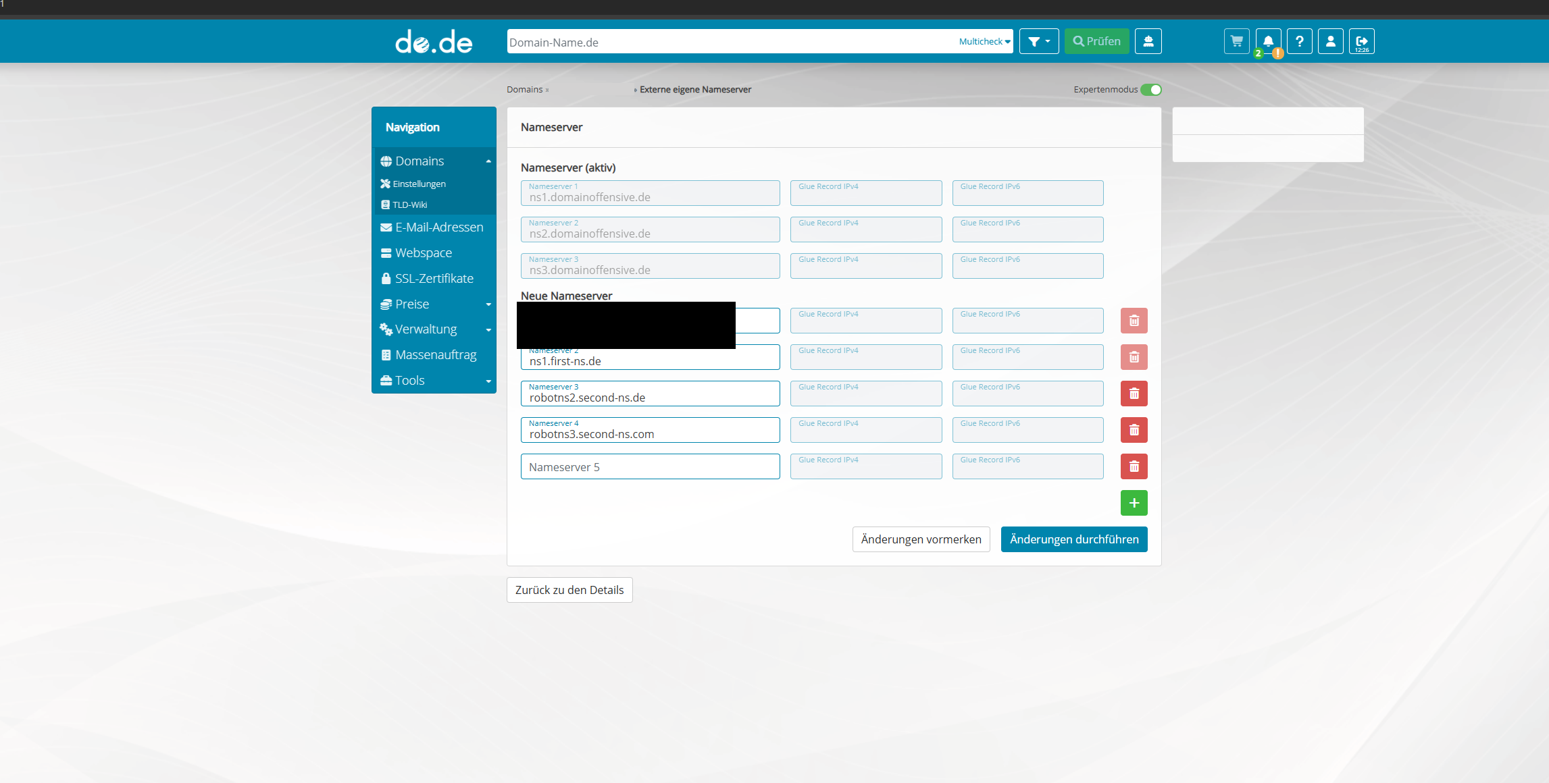This screenshot has height=783, width=1549.
Task: Open Einstellungen in navigation
Action: [413, 184]
